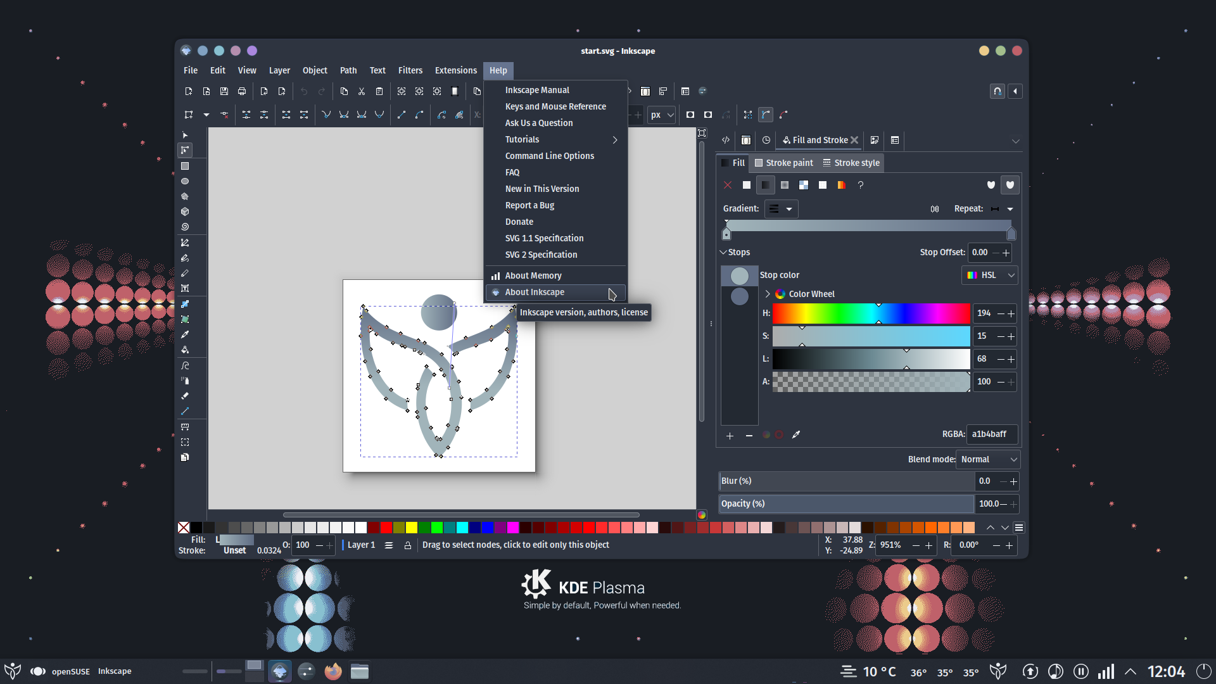Select flat color fill type

click(747, 185)
